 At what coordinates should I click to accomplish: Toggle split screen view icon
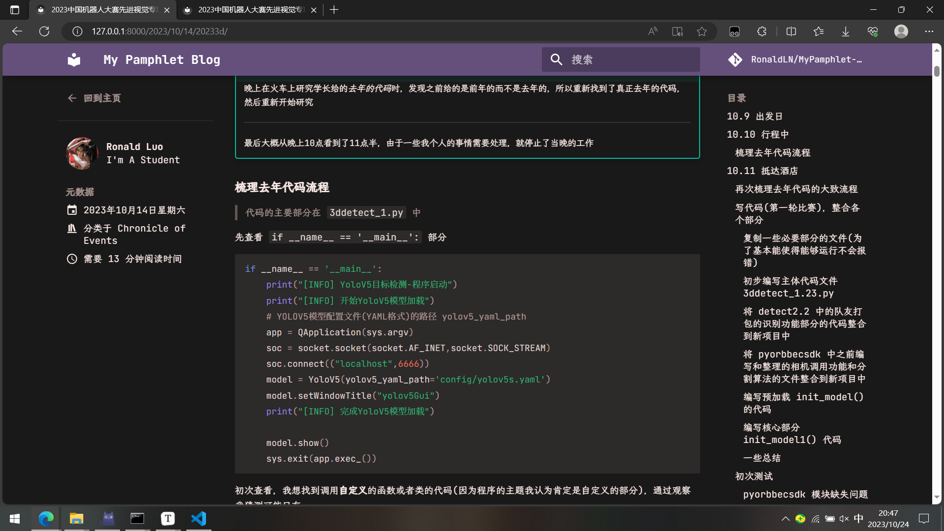tap(791, 31)
